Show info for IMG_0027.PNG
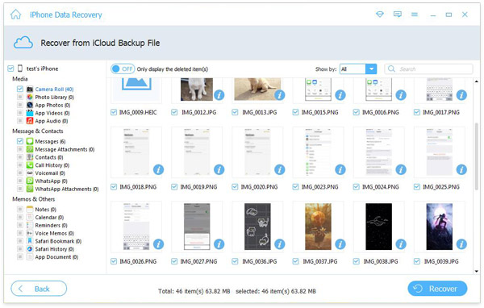Screen dimensions: 484x308 coord(219,244)
